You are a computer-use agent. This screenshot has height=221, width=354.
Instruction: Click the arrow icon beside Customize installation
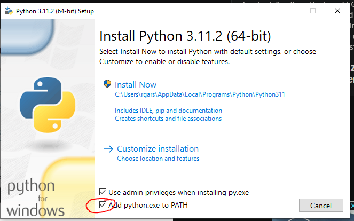click(x=108, y=149)
